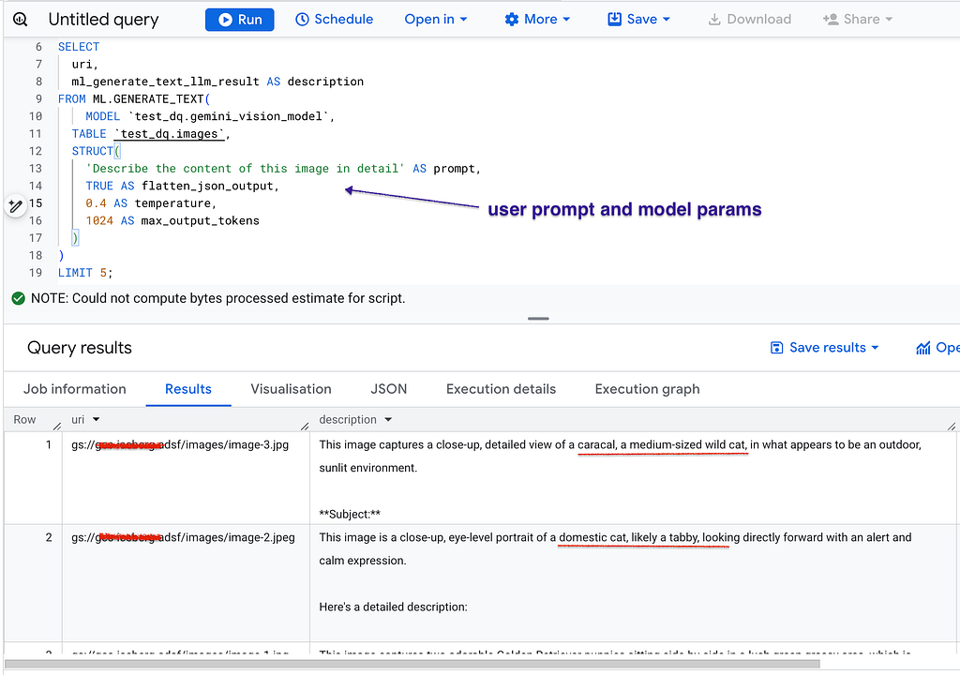Click the Download button
The image size is (960, 675).
click(x=749, y=20)
